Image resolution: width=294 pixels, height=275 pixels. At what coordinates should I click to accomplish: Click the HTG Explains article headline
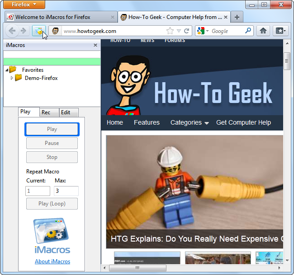(197, 239)
